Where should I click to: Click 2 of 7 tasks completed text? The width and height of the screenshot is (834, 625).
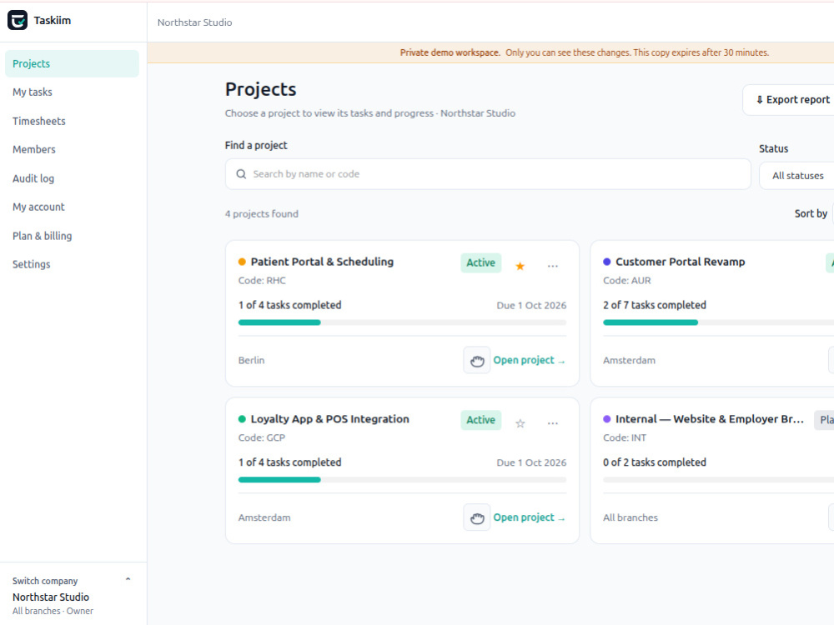point(654,305)
